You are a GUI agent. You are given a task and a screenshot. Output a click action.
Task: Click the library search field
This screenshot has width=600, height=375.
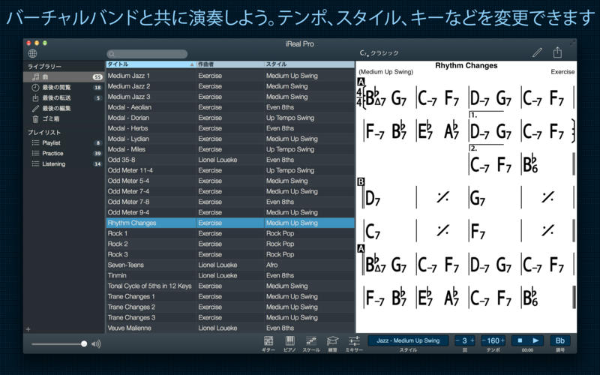(147, 54)
